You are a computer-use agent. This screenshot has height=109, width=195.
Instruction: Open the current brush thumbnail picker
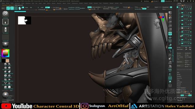pos(5,14)
